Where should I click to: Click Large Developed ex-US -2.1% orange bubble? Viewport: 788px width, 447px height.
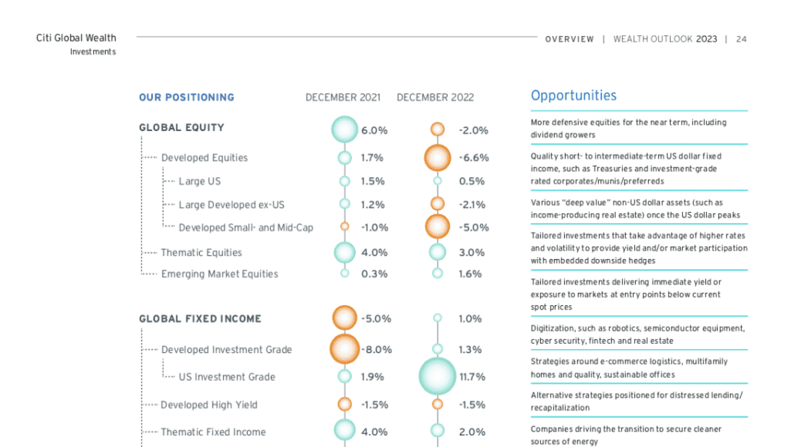pos(438,203)
